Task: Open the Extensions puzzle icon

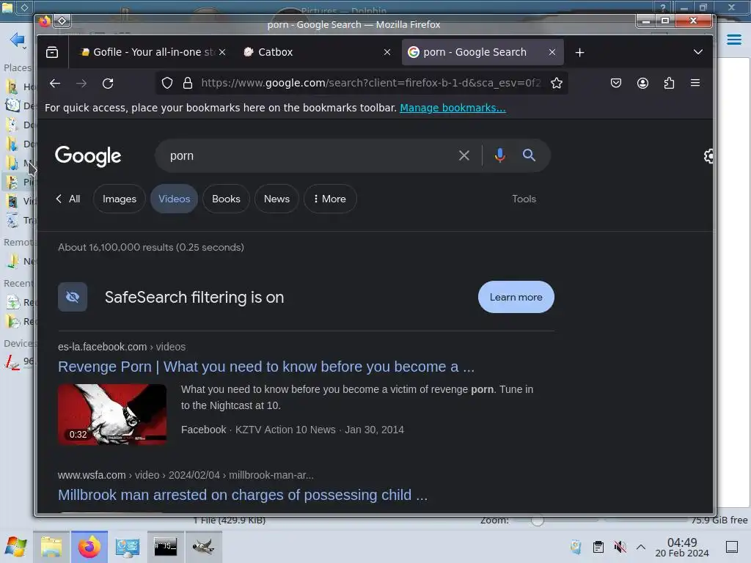Action: 669,84
